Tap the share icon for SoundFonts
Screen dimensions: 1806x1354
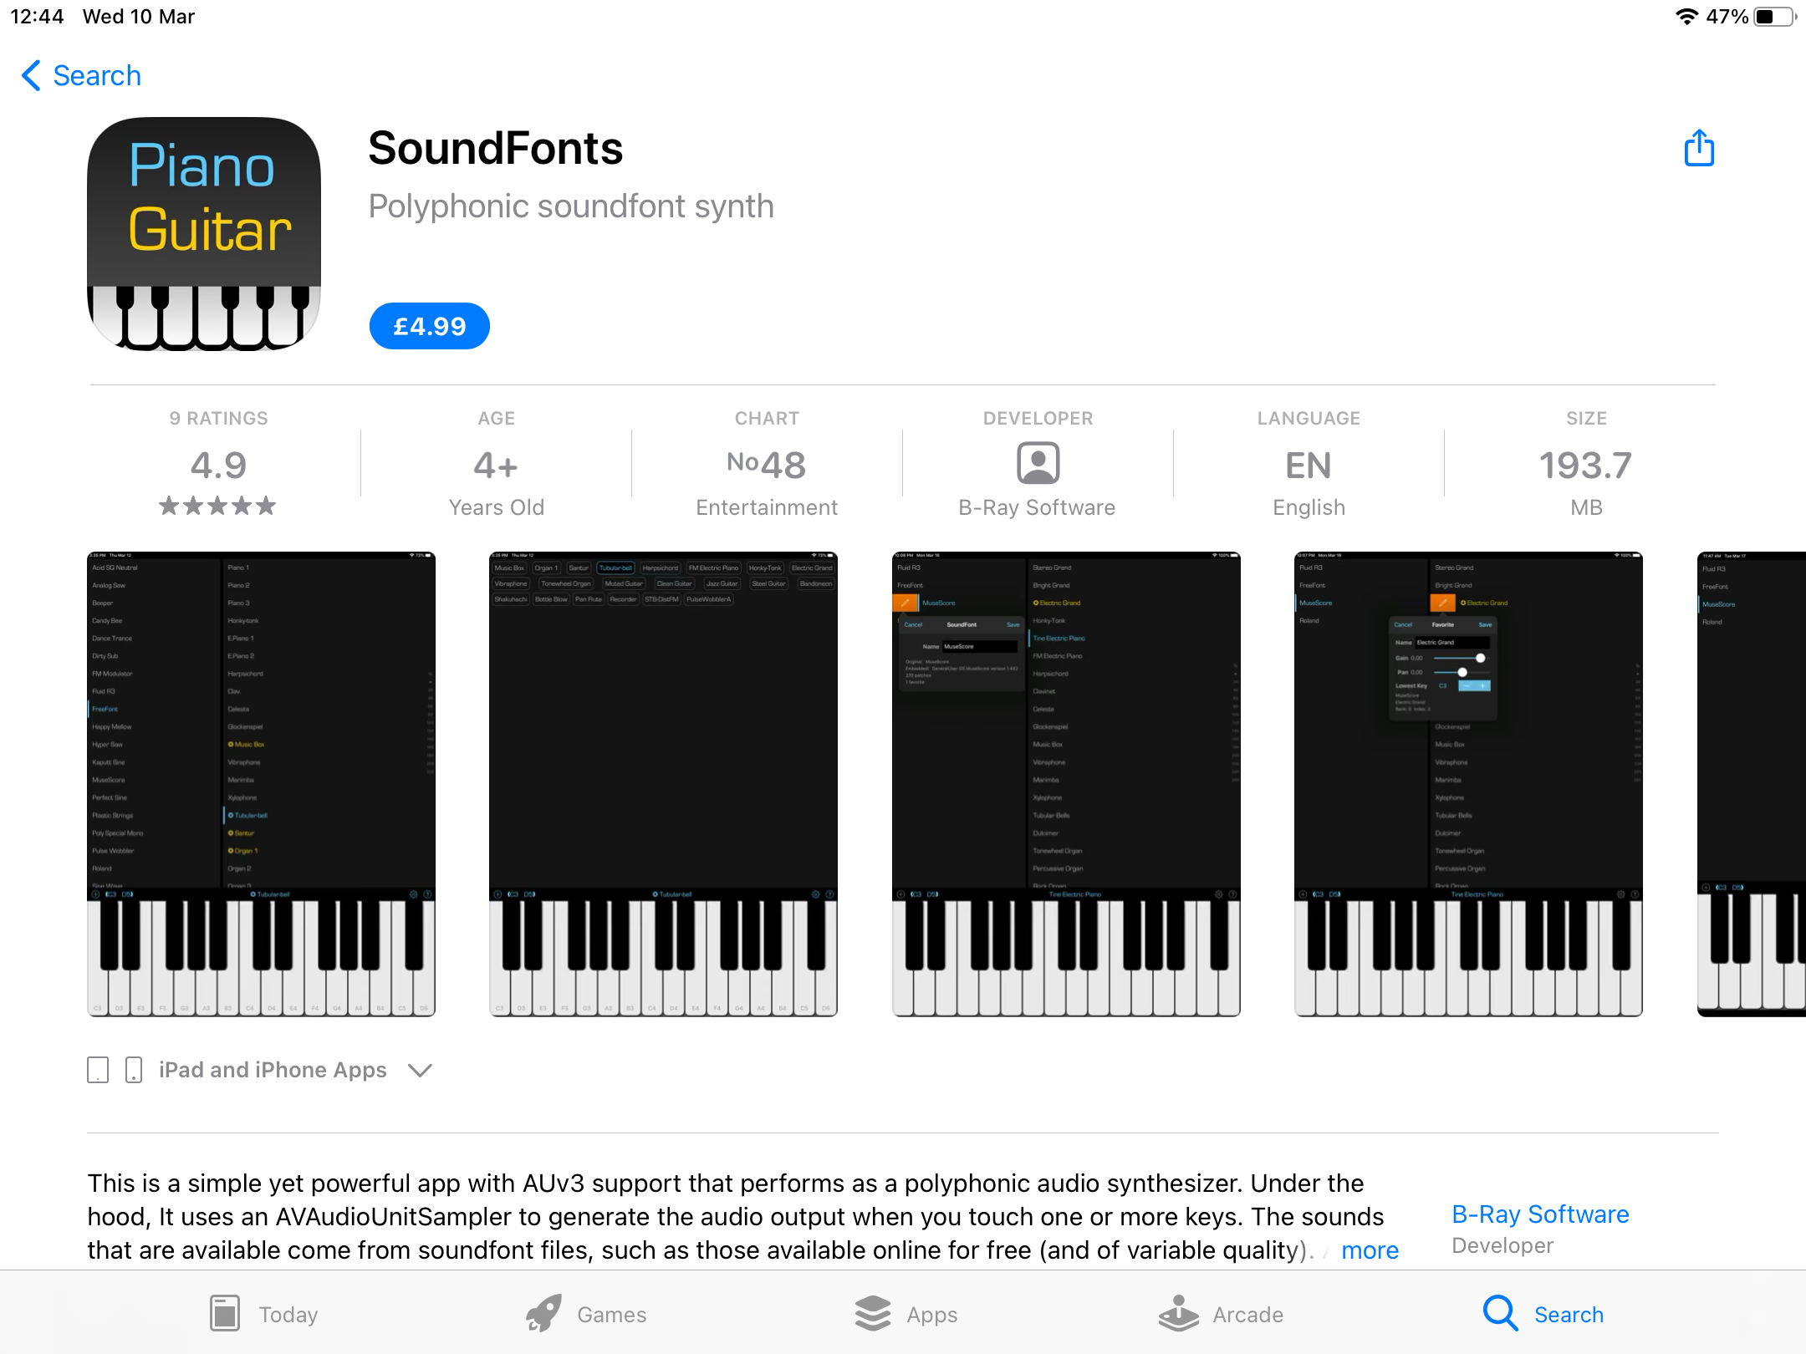pos(1698,149)
